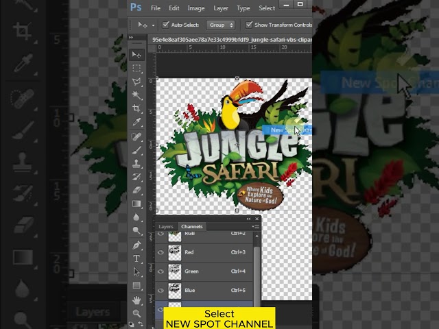Select the Crop tool
Screen dimensions: 439x329
(x=137, y=108)
